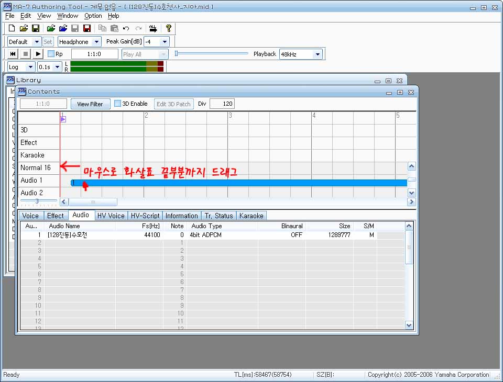Click the Undo arrow icon
Image resolution: width=503 pixels, height=382 pixels.
126,29
